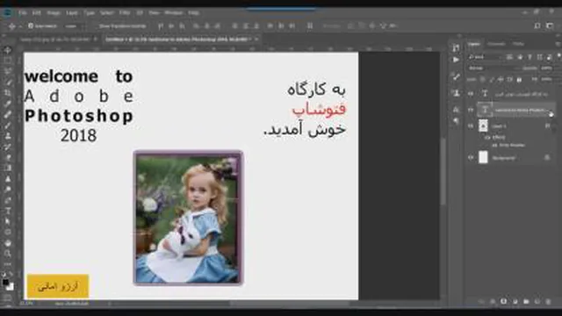This screenshot has height=316, width=562.
Task: Switch to the Channels tab
Action: (x=496, y=44)
